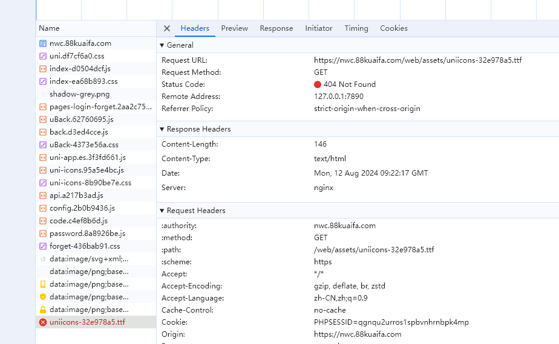Click the red error icon for uniicons-32e978a5.ttf
559x344 pixels.
(x=43, y=322)
